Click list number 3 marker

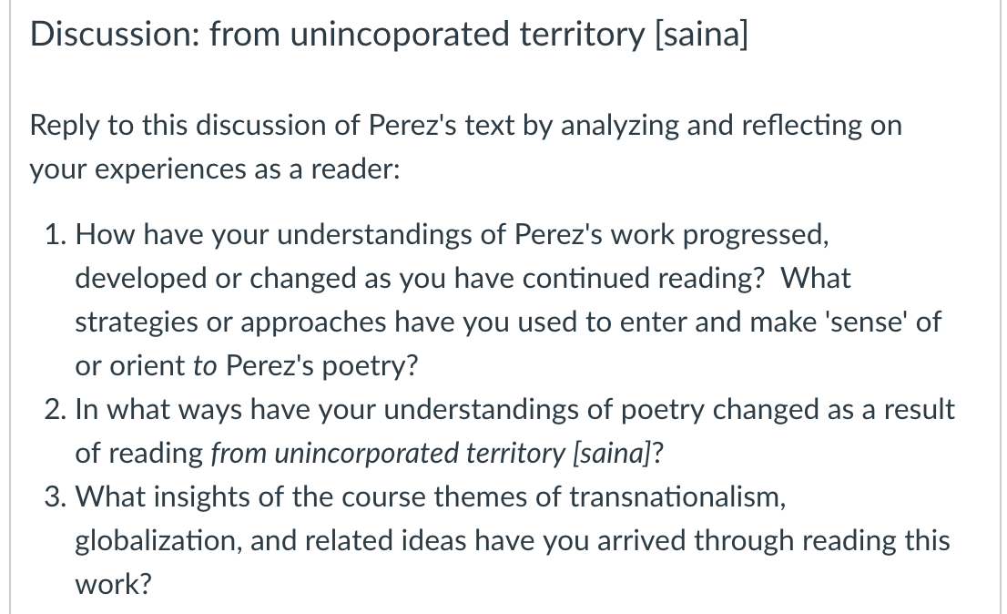(x=56, y=496)
